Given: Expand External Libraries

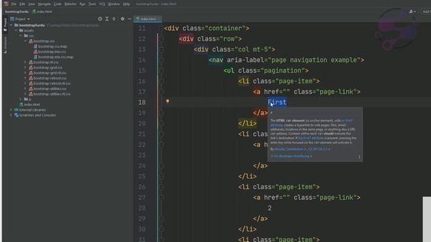Looking at the screenshot, I should point(11,110).
